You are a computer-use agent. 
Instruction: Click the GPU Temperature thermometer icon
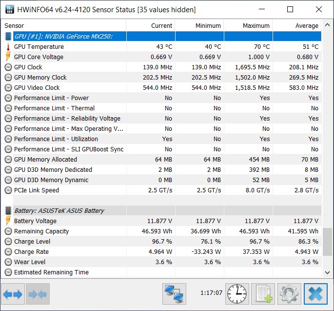pyautogui.click(x=8, y=47)
